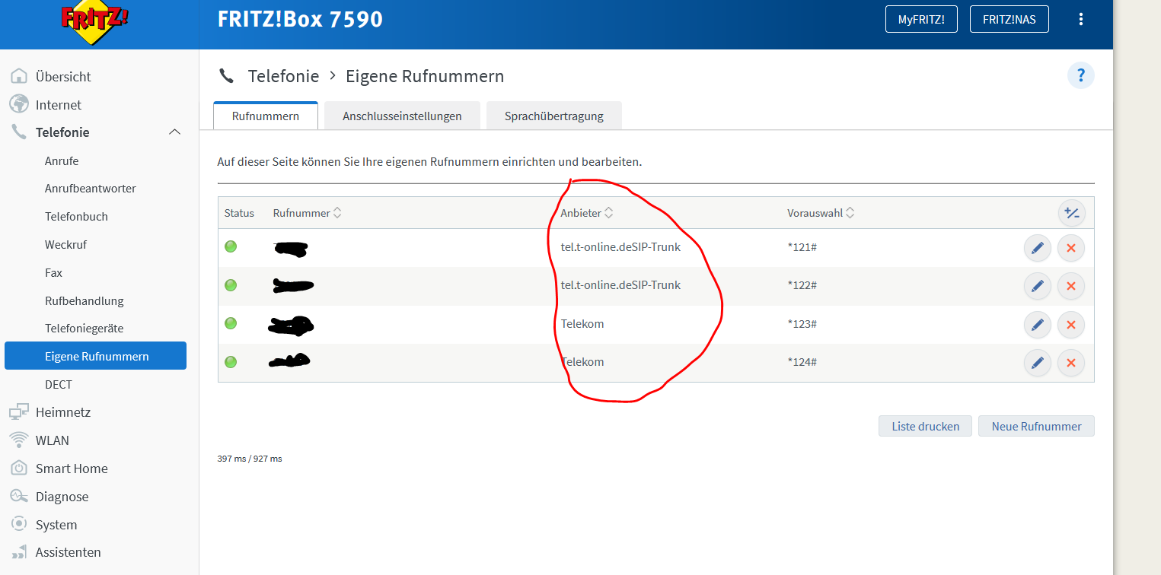Click the *122# Vorauswahl value

[x=802, y=284]
